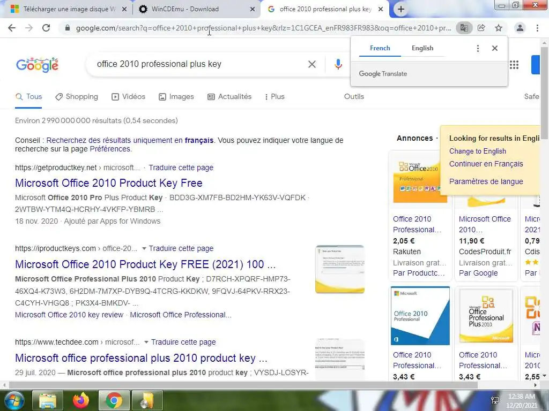Image resolution: width=549 pixels, height=411 pixels.
Task: Switch to Images results
Action: tap(176, 97)
